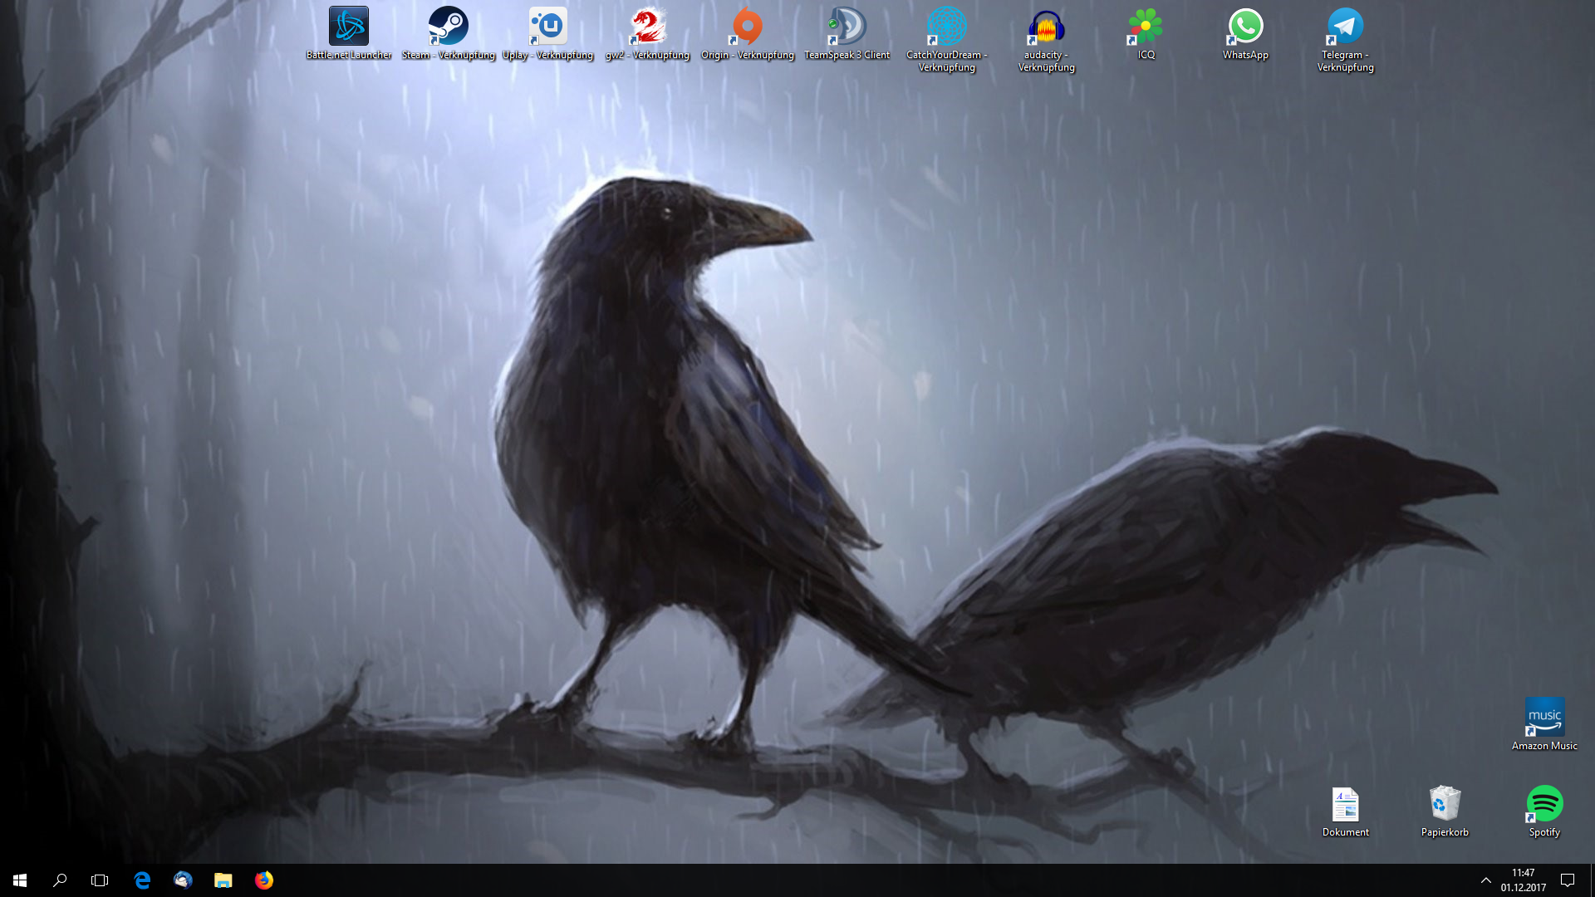Select the Telegram shortcut icon
This screenshot has width=1595, height=897.
1345,26
